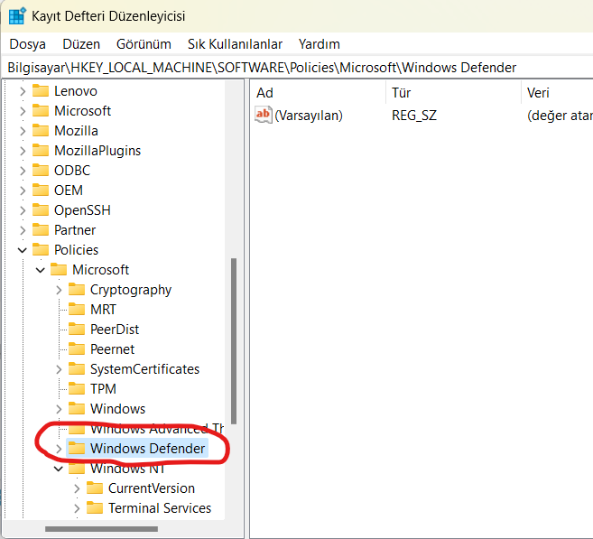The image size is (593, 539).
Task: Click the Cryptography folder icon
Action: click(x=77, y=289)
